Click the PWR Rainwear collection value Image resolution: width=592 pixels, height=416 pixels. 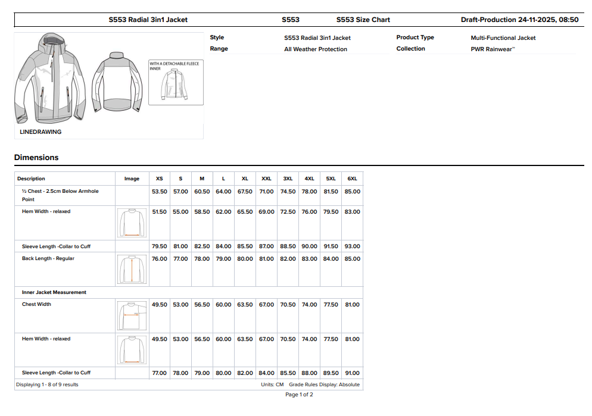[x=493, y=49]
